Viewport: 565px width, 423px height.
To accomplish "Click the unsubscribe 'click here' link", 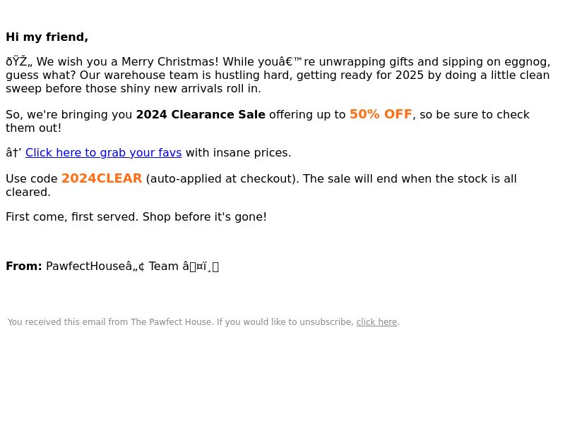I will [376, 322].
